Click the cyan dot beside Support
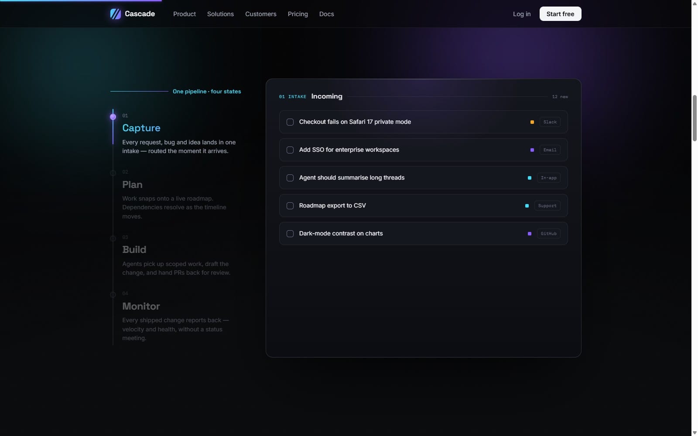Viewport: 698px width, 436px height. (x=527, y=206)
